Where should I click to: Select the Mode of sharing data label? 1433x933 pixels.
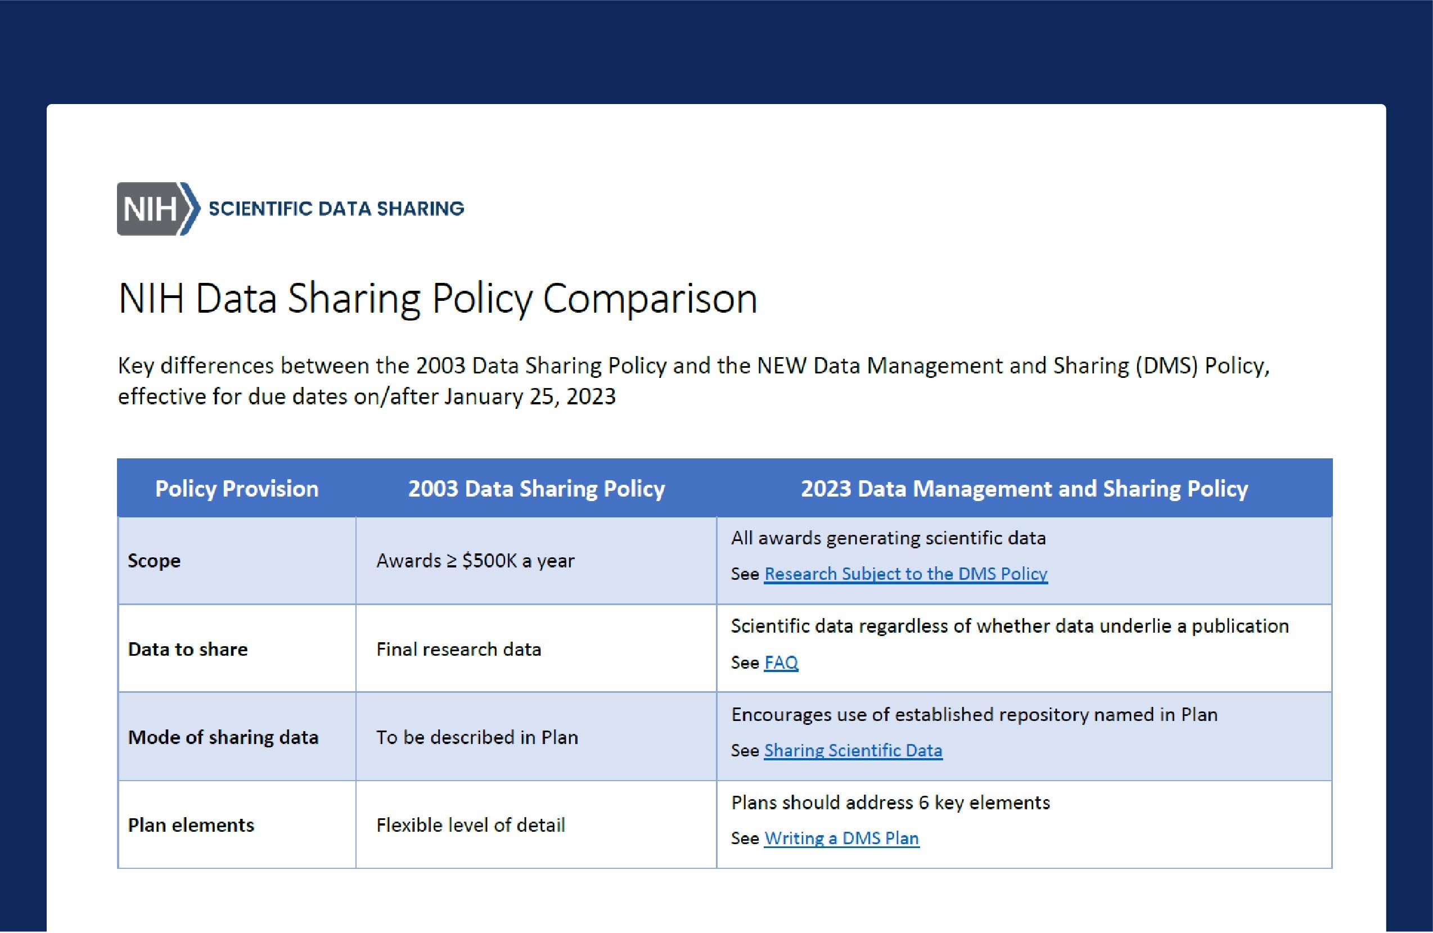click(x=223, y=737)
